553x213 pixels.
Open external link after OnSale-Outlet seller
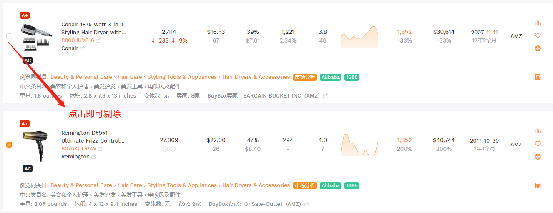coord(307,204)
